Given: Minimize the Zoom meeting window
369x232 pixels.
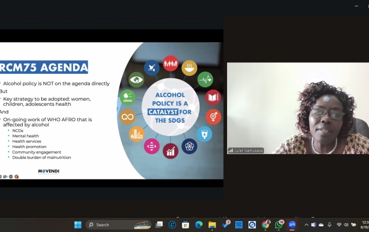Looking at the screenshot, I should 356,6.
